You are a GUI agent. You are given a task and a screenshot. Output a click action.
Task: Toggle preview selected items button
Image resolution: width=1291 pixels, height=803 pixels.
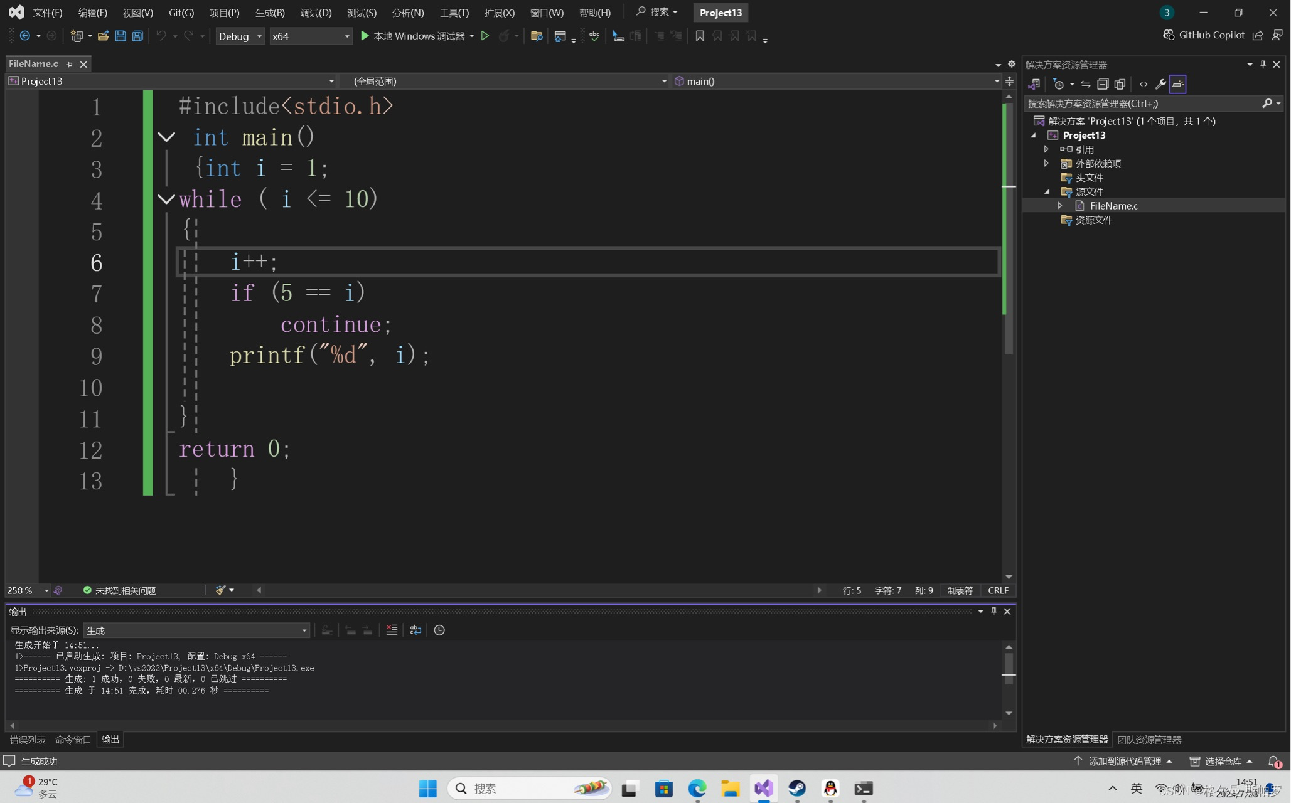(1177, 84)
